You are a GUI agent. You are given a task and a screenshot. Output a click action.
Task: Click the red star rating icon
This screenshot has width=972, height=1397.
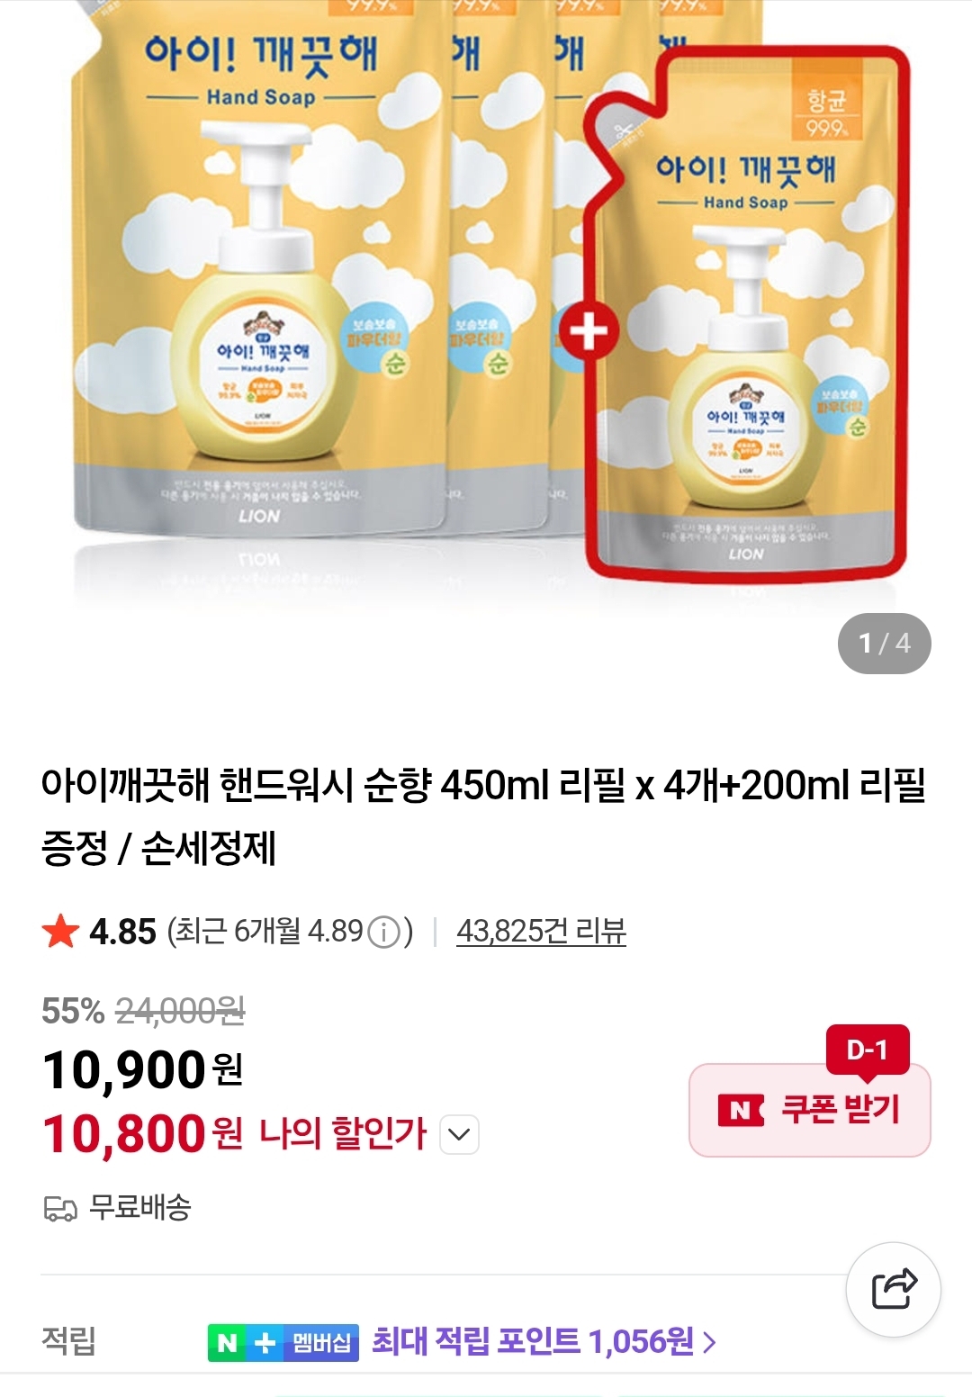(60, 931)
